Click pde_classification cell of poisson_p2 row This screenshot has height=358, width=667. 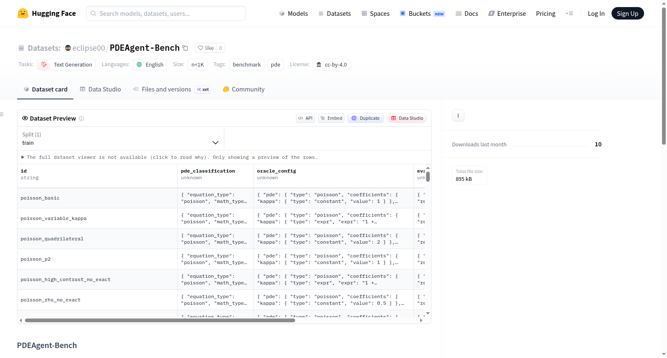[216, 259]
